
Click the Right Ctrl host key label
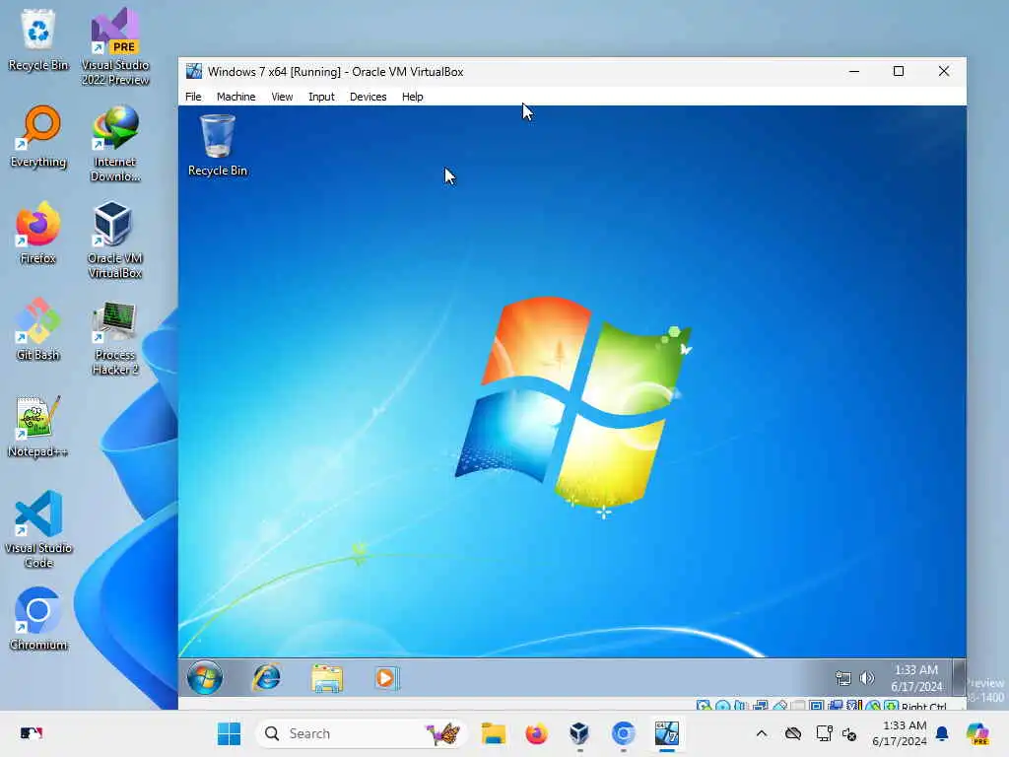924,706
